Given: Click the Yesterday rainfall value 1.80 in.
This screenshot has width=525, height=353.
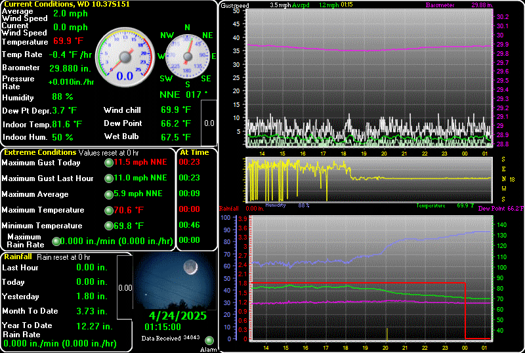Looking at the screenshot, I should [92, 296].
